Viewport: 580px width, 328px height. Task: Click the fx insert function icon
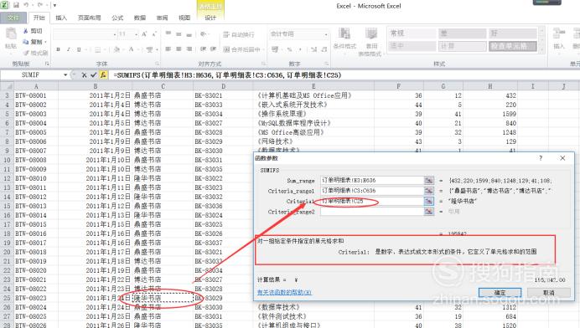pos(103,75)
